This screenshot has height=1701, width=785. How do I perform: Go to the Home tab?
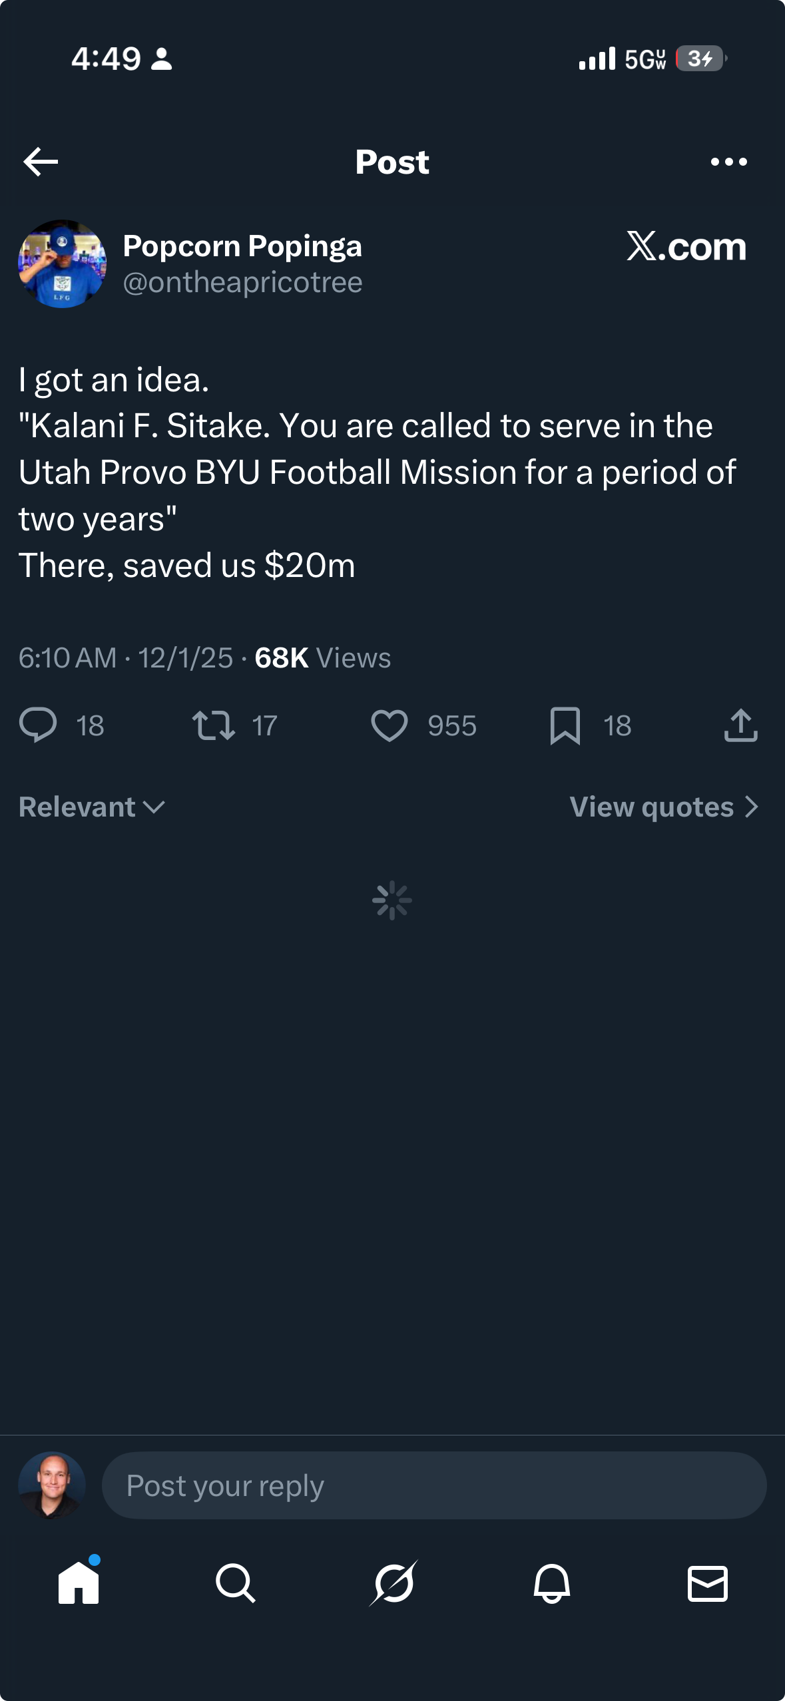pos(79,1583)
